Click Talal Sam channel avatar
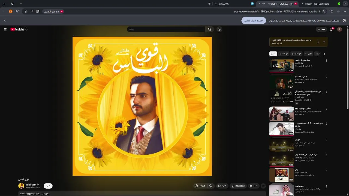Viewport: 349px width, 196px height. click(21, 186)
